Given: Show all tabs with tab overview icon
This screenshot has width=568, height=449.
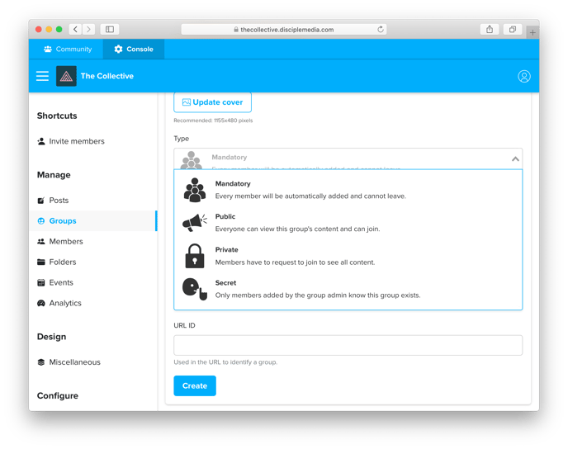Looking at the screenshot, I should (x=513, y=30).
